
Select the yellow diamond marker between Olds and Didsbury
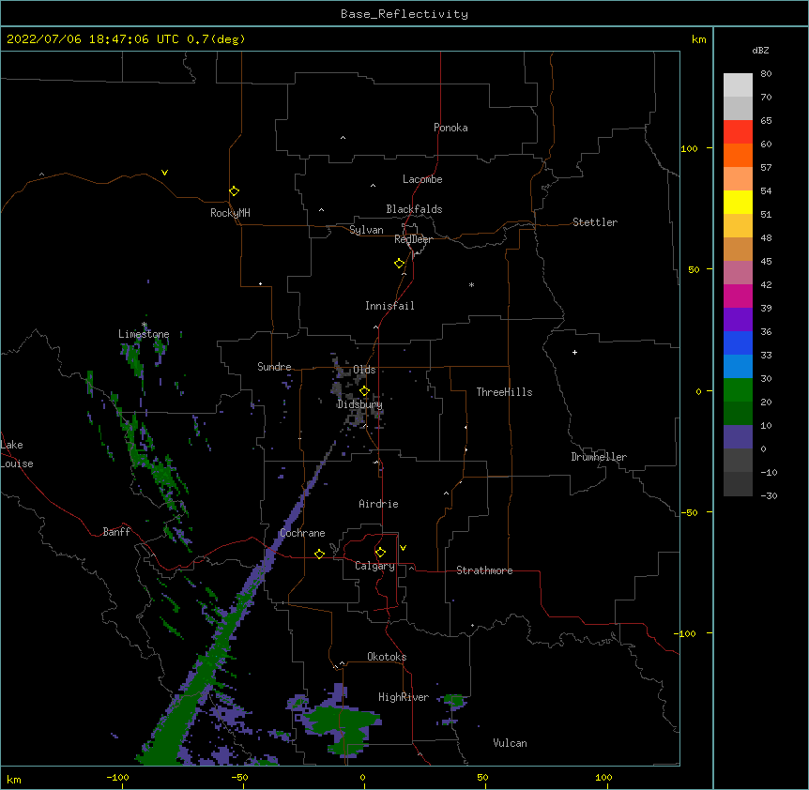[x=364, y=391]
